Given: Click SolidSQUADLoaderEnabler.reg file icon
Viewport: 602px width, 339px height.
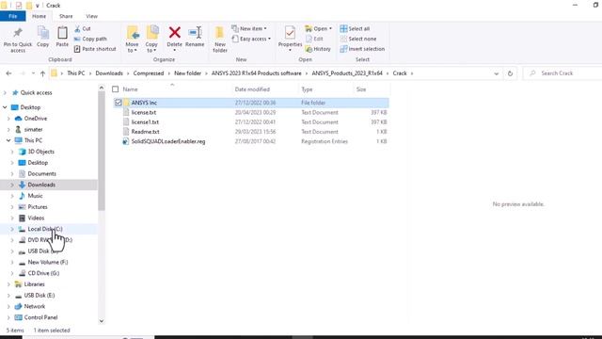Looking at the screenshot, I should click(125, 141).
